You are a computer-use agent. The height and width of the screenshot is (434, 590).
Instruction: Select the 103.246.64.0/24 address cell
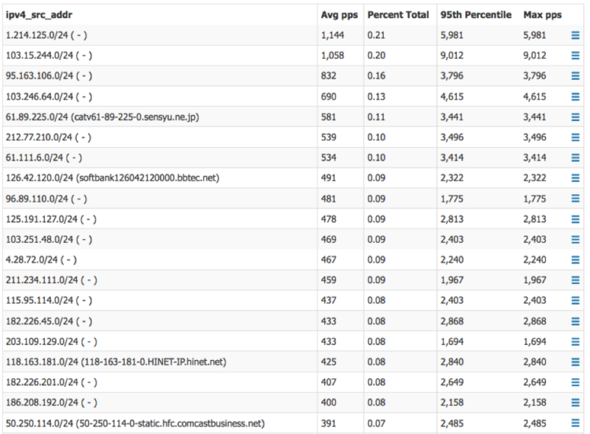[x=49, y=97]
